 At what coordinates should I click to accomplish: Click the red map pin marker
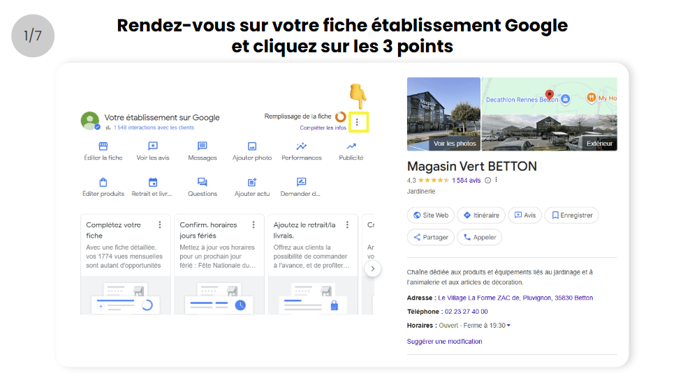tap(550, 95)
